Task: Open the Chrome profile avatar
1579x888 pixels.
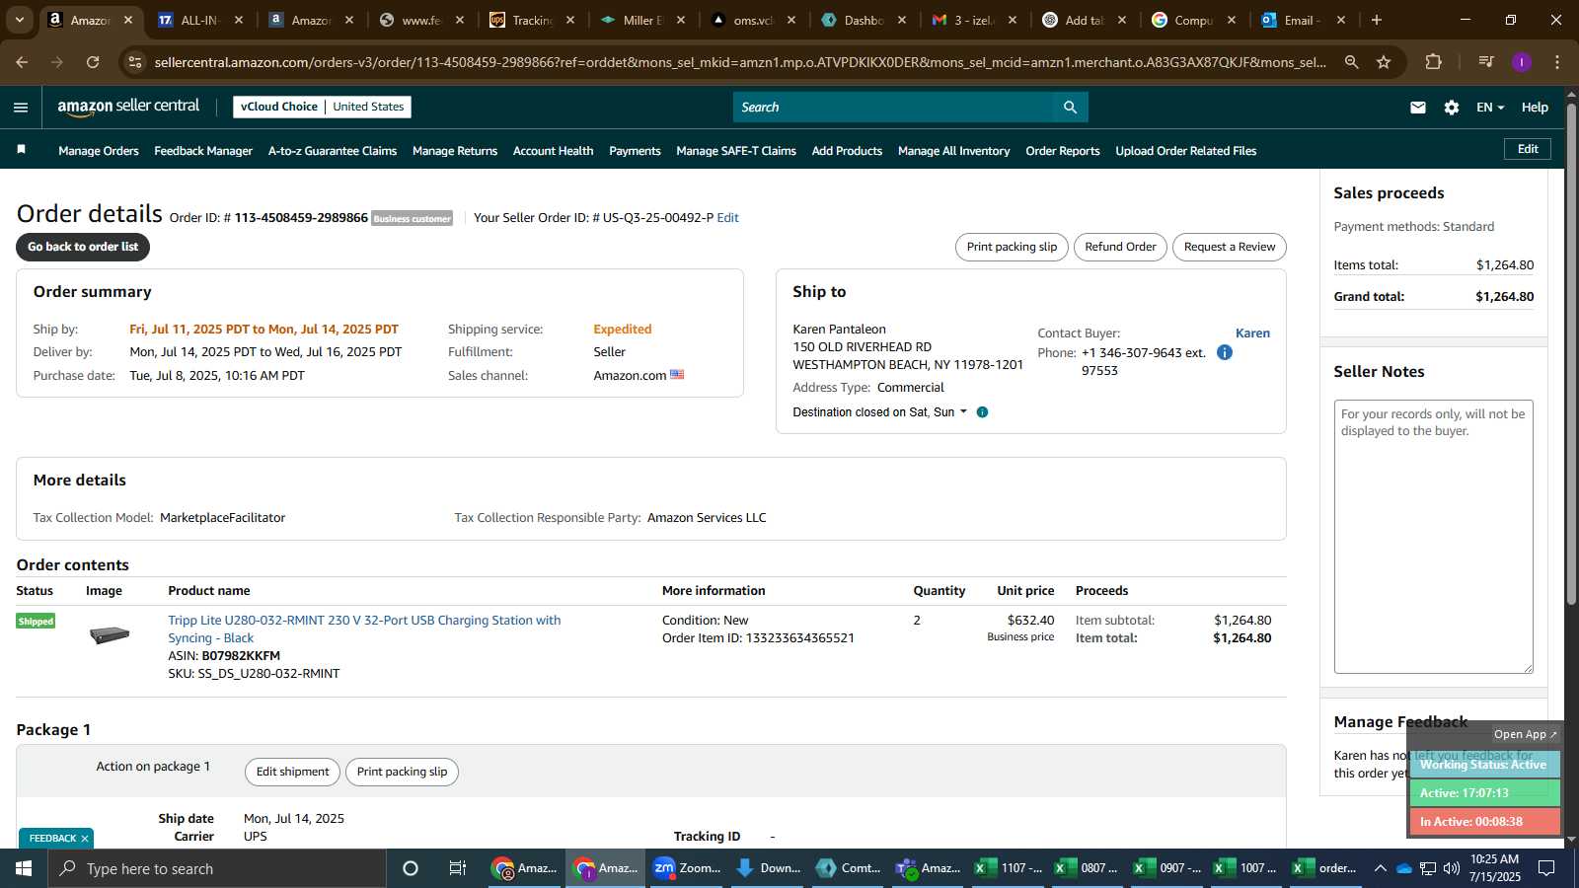Action: point(1522,62)
